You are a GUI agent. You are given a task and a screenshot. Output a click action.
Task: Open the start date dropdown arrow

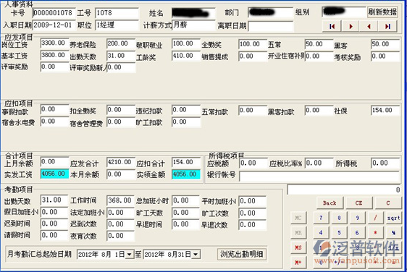click(x=129, y=255)
